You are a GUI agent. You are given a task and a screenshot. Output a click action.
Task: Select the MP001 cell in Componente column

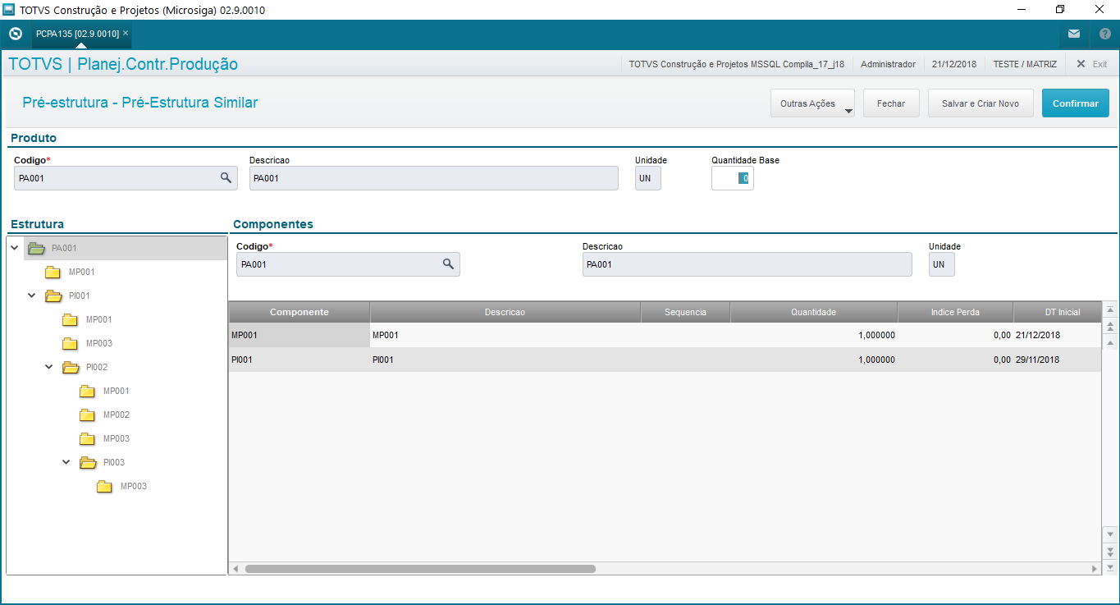point(299,335)
